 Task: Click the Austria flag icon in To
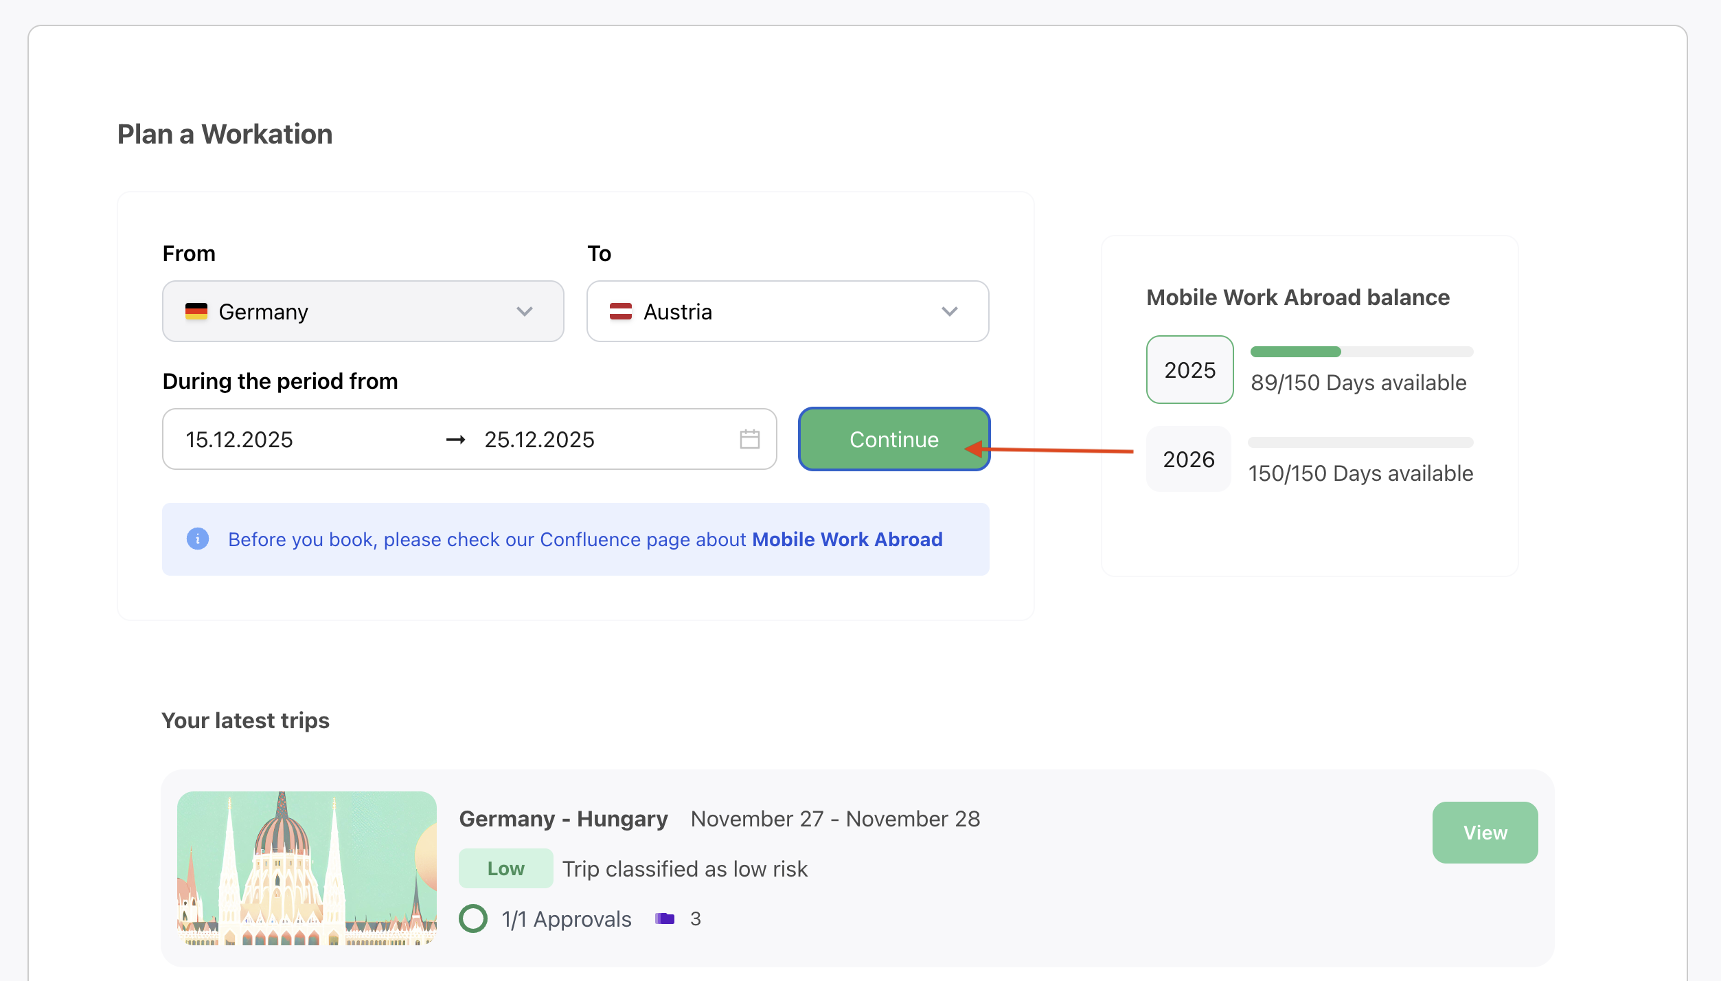(620, 312)
